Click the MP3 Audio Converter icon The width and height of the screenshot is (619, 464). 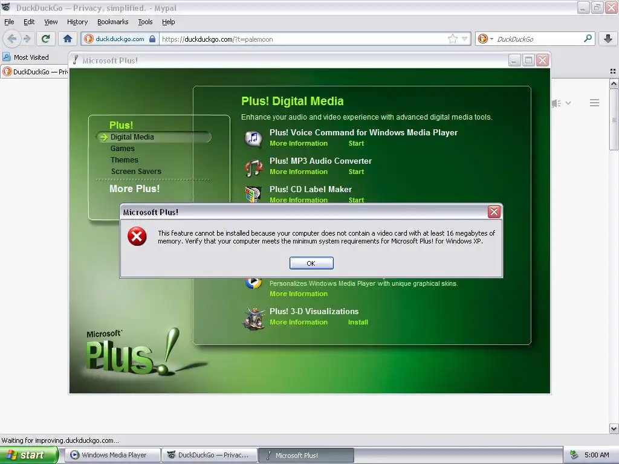[x=253, y=167]
